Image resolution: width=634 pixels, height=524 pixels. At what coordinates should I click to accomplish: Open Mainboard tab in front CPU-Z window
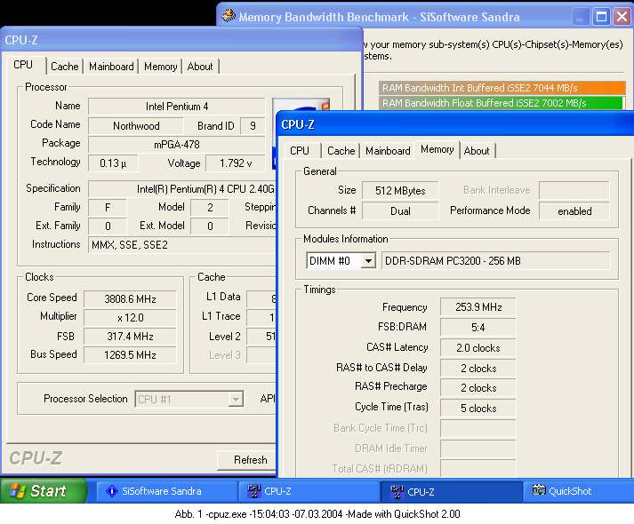[x=388, y=151]
